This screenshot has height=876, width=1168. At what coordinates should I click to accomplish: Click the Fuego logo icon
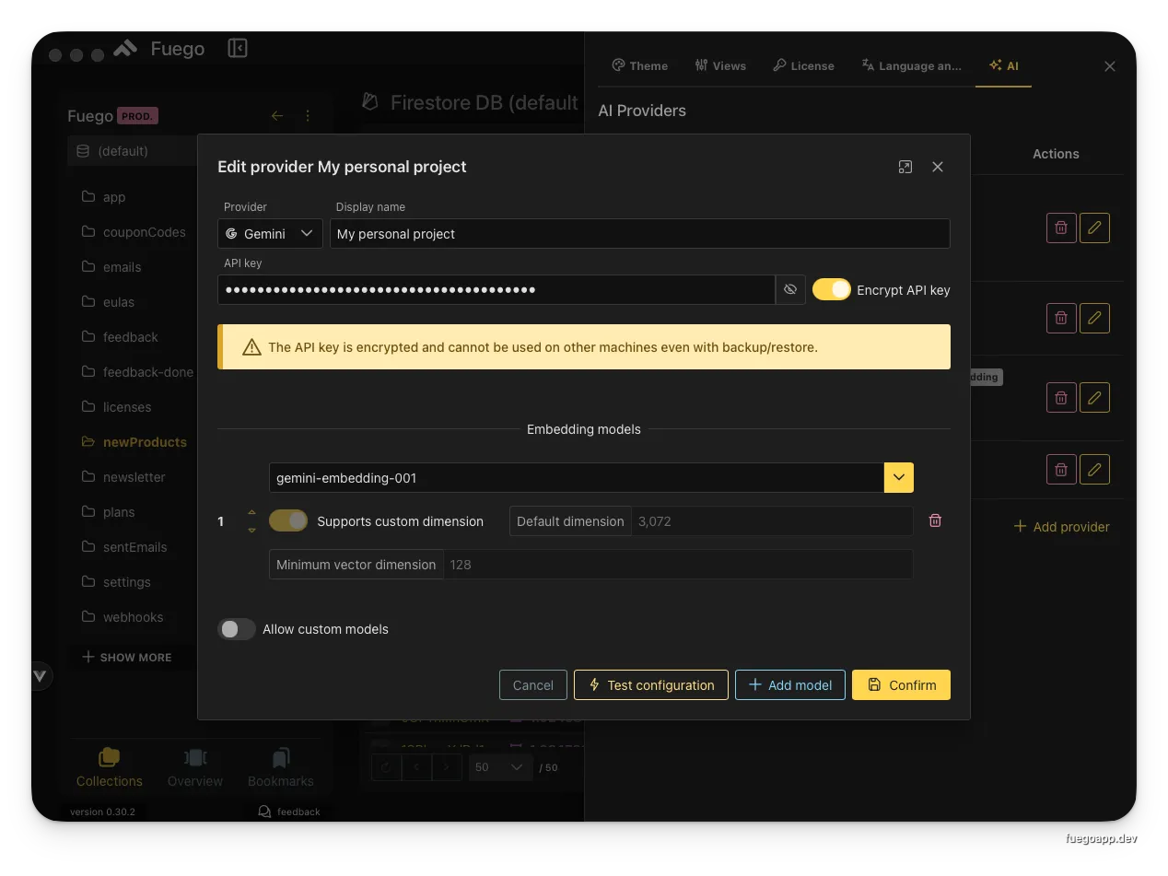pos(124,47)
